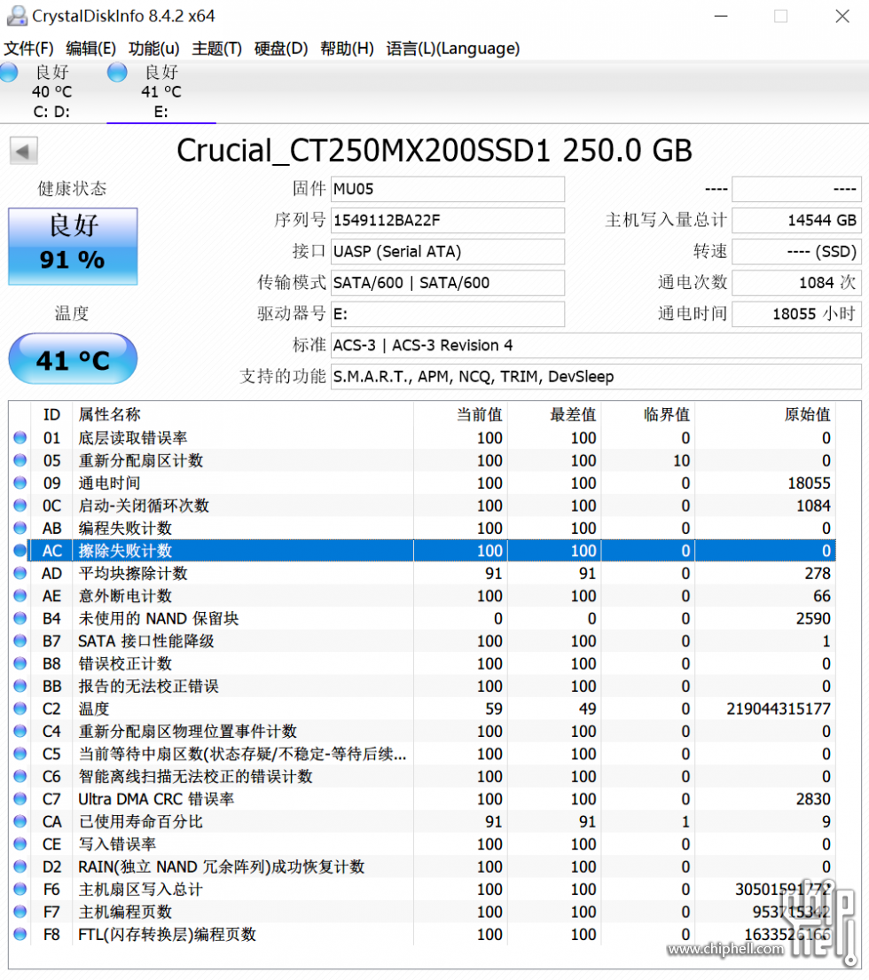Click status circle for attribute F6
The width and height of the screenshot is (869, 980).
click(x=20, y=889)
